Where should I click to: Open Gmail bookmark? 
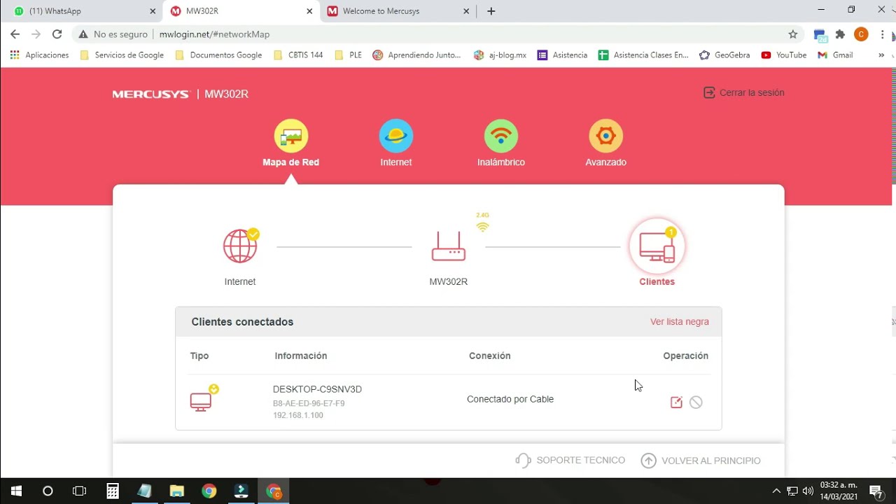pyautogui.click(x=835, y=55)
